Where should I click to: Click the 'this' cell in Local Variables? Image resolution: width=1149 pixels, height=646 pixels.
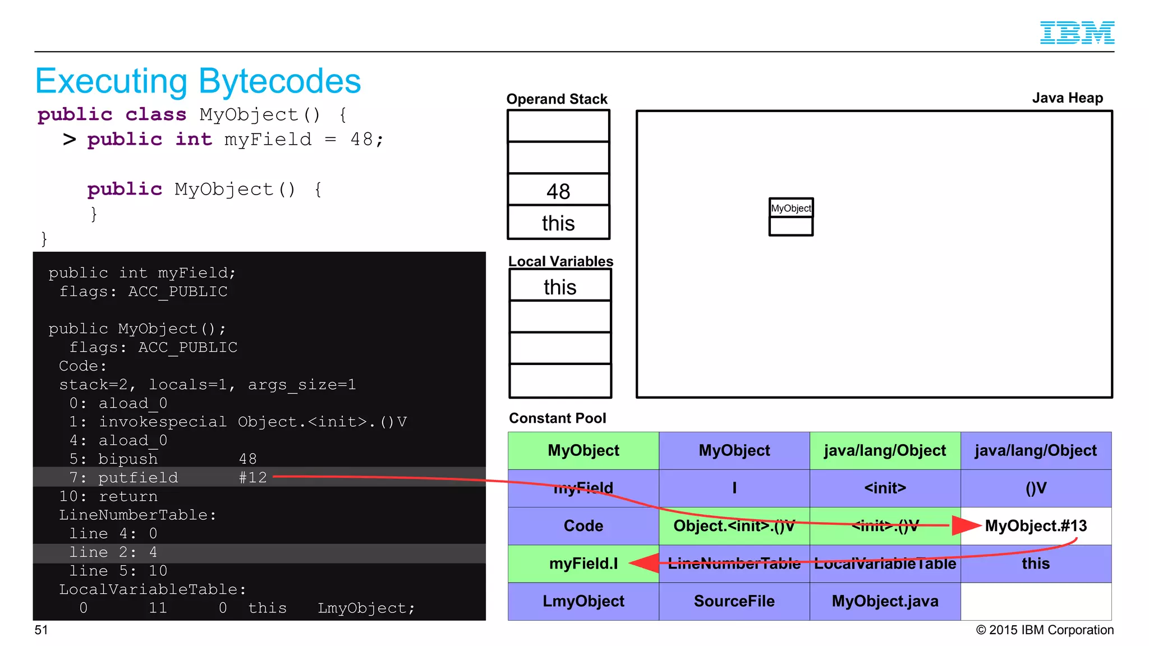(560, 286)
